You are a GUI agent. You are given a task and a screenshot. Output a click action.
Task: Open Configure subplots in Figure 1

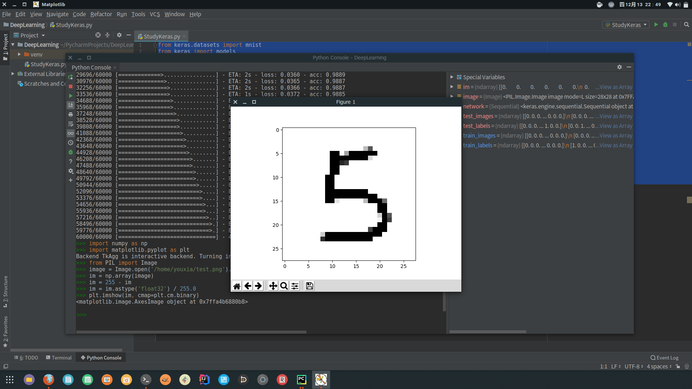click(295, 286)
